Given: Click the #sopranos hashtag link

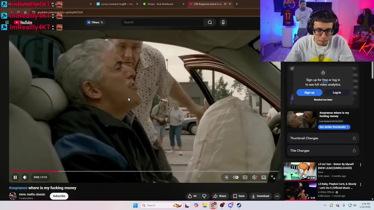Looking at the screenshot, I should [x=18, y=188].
